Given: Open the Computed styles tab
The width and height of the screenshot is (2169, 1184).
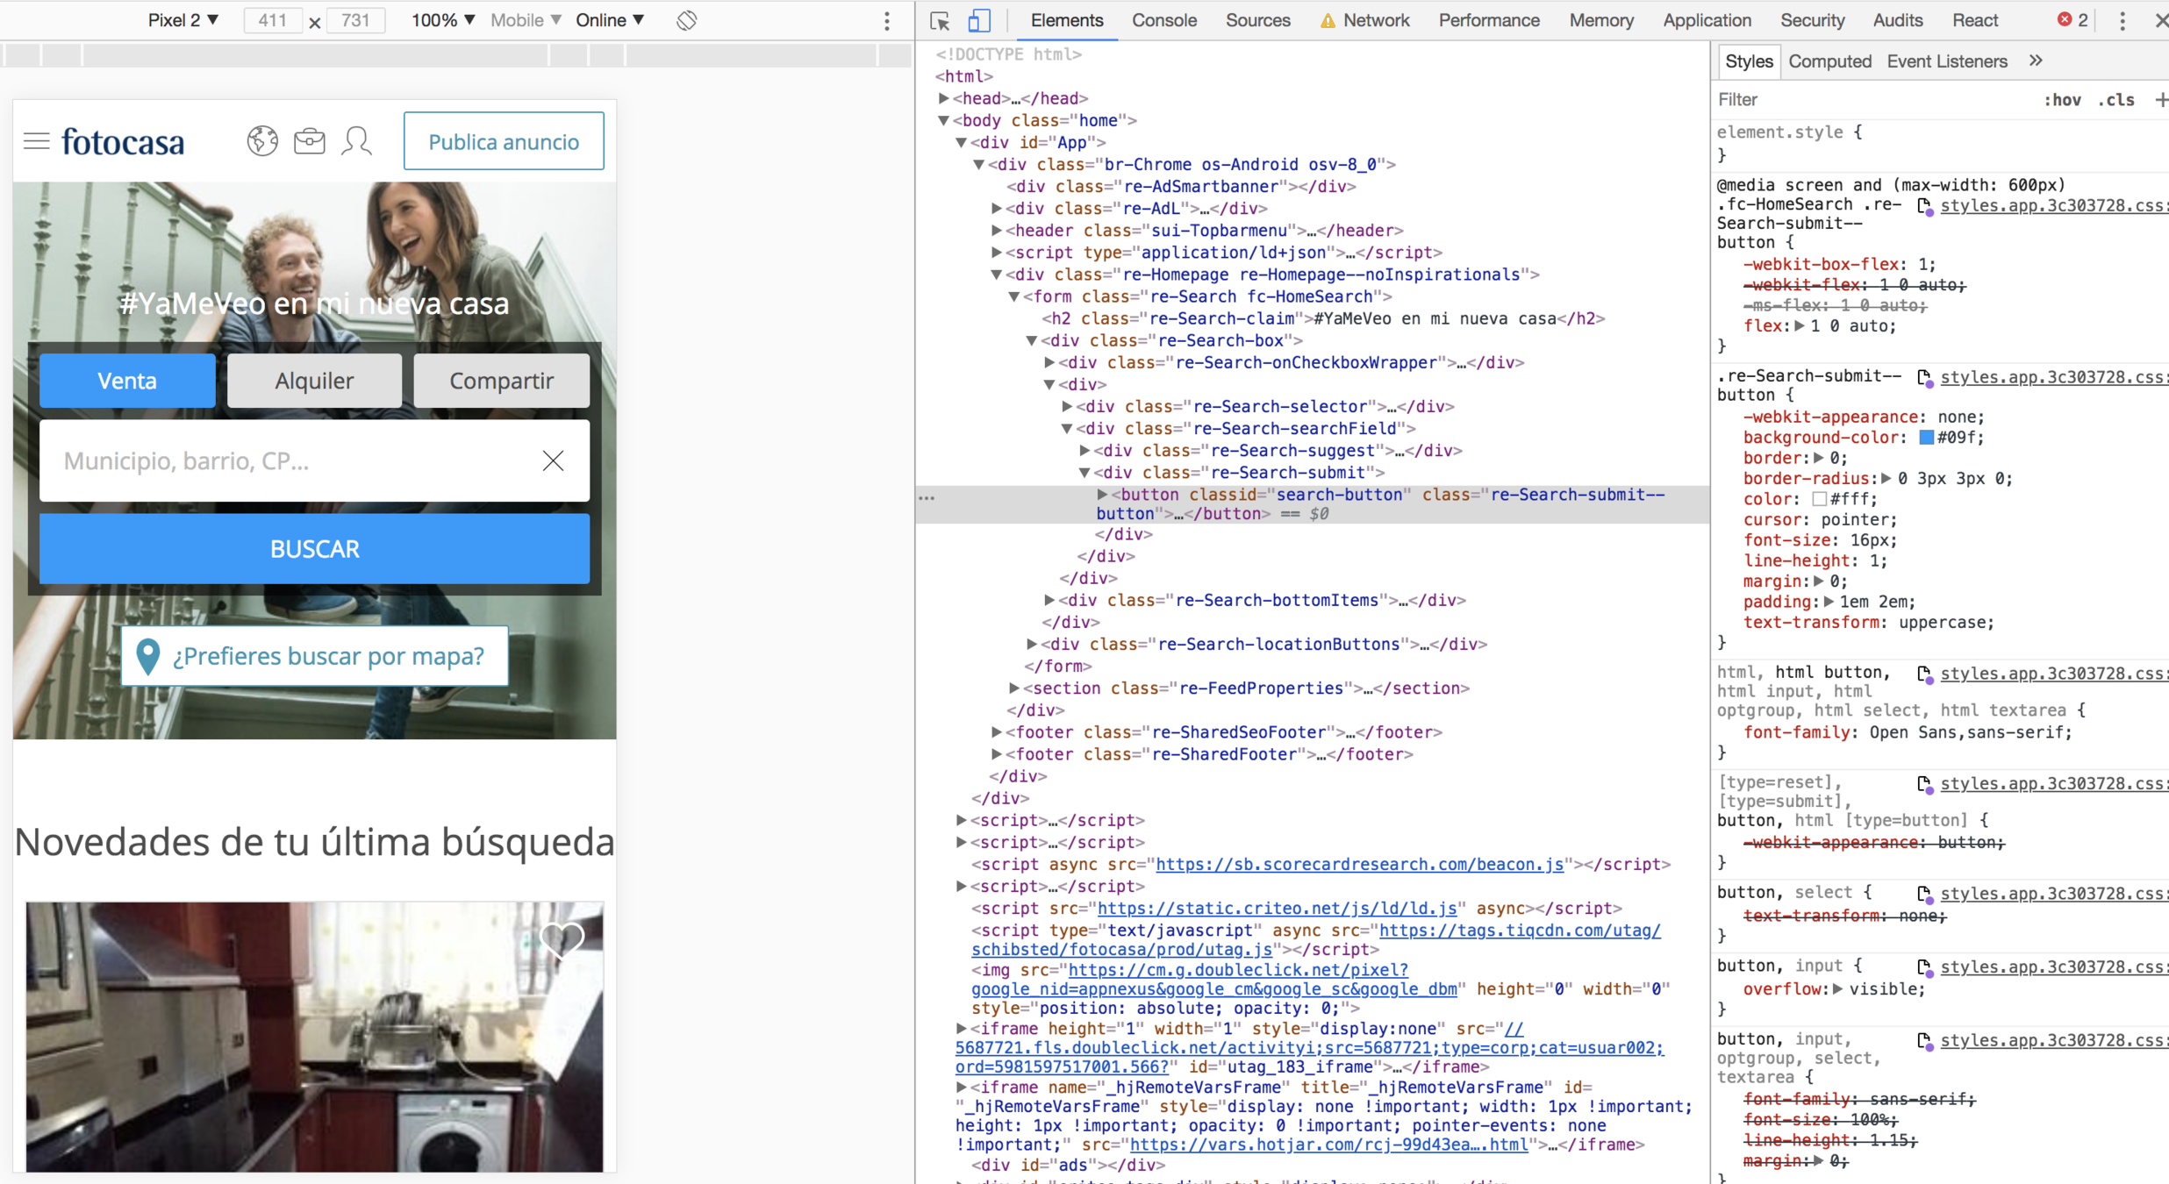Looking at the screenshot, I should click(x=1829, y=61).
